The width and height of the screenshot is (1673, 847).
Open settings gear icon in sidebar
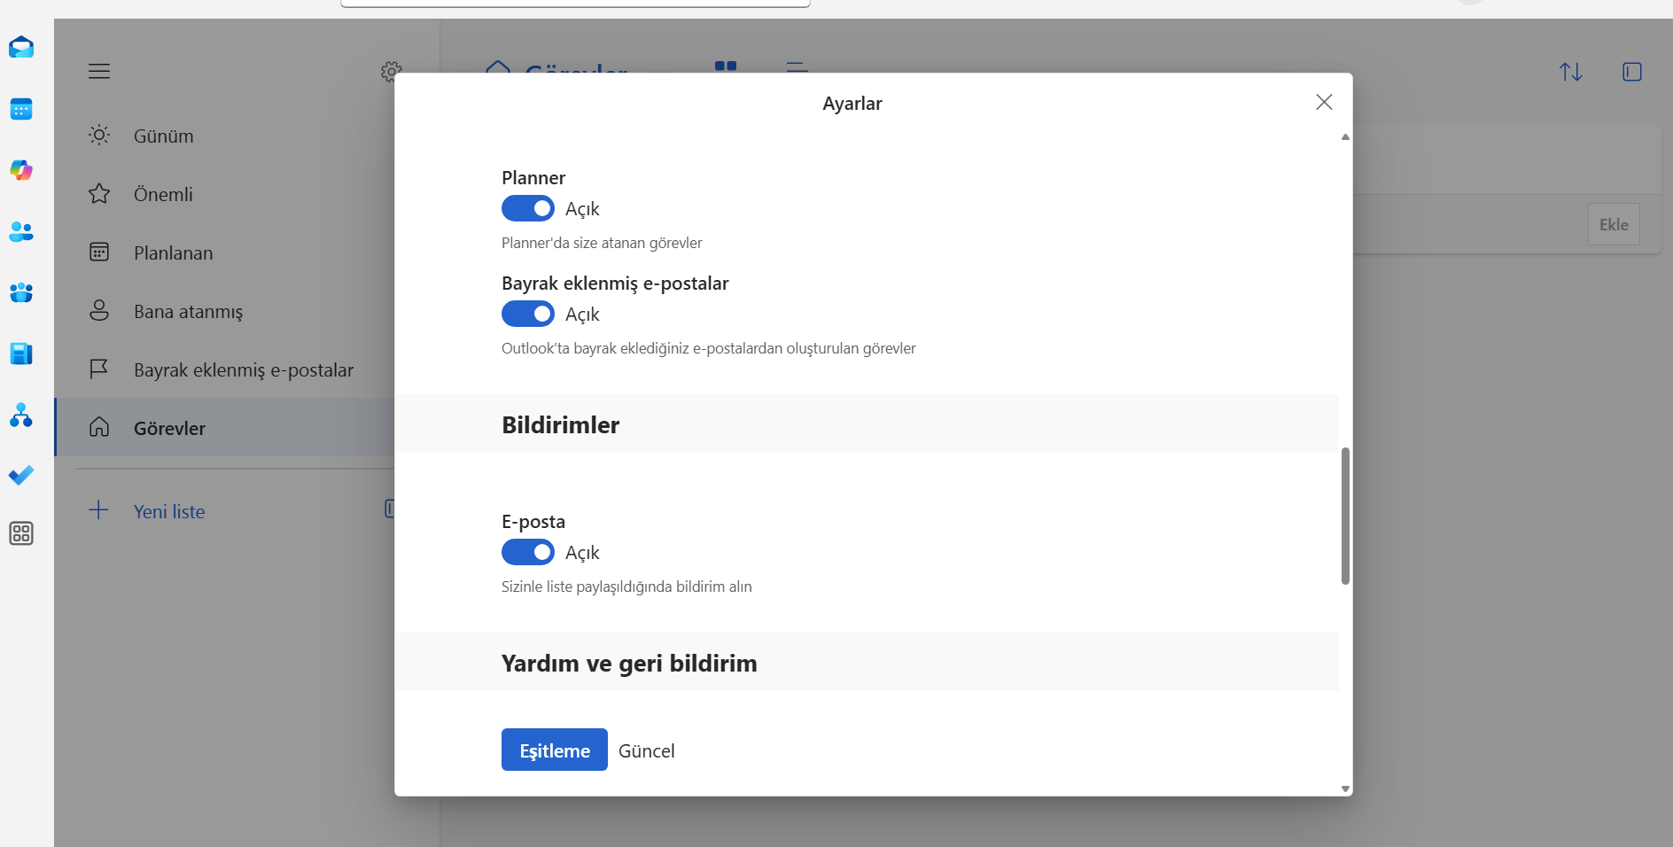pyautogui.click(x=391, y=71)
